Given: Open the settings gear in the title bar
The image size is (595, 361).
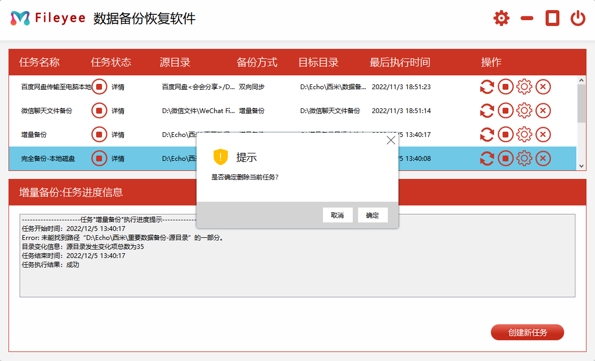Looking at the screenshot, I should pyautogui.click(x=501, y=18).
